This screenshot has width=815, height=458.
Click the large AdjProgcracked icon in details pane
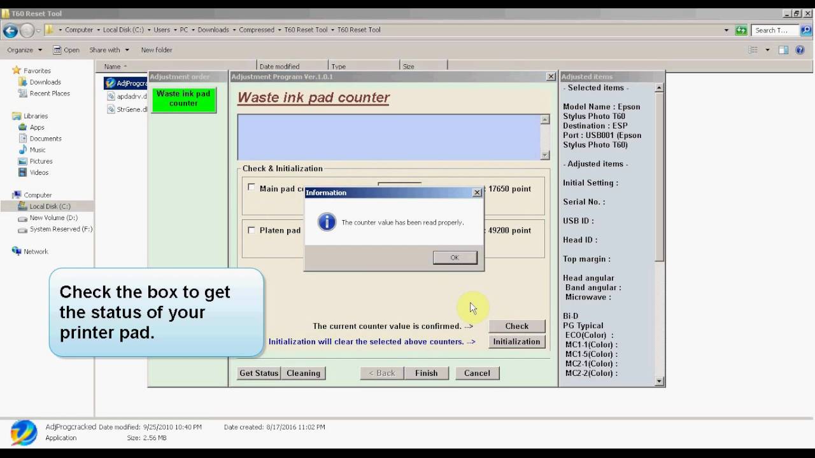[x=24, y=433]
